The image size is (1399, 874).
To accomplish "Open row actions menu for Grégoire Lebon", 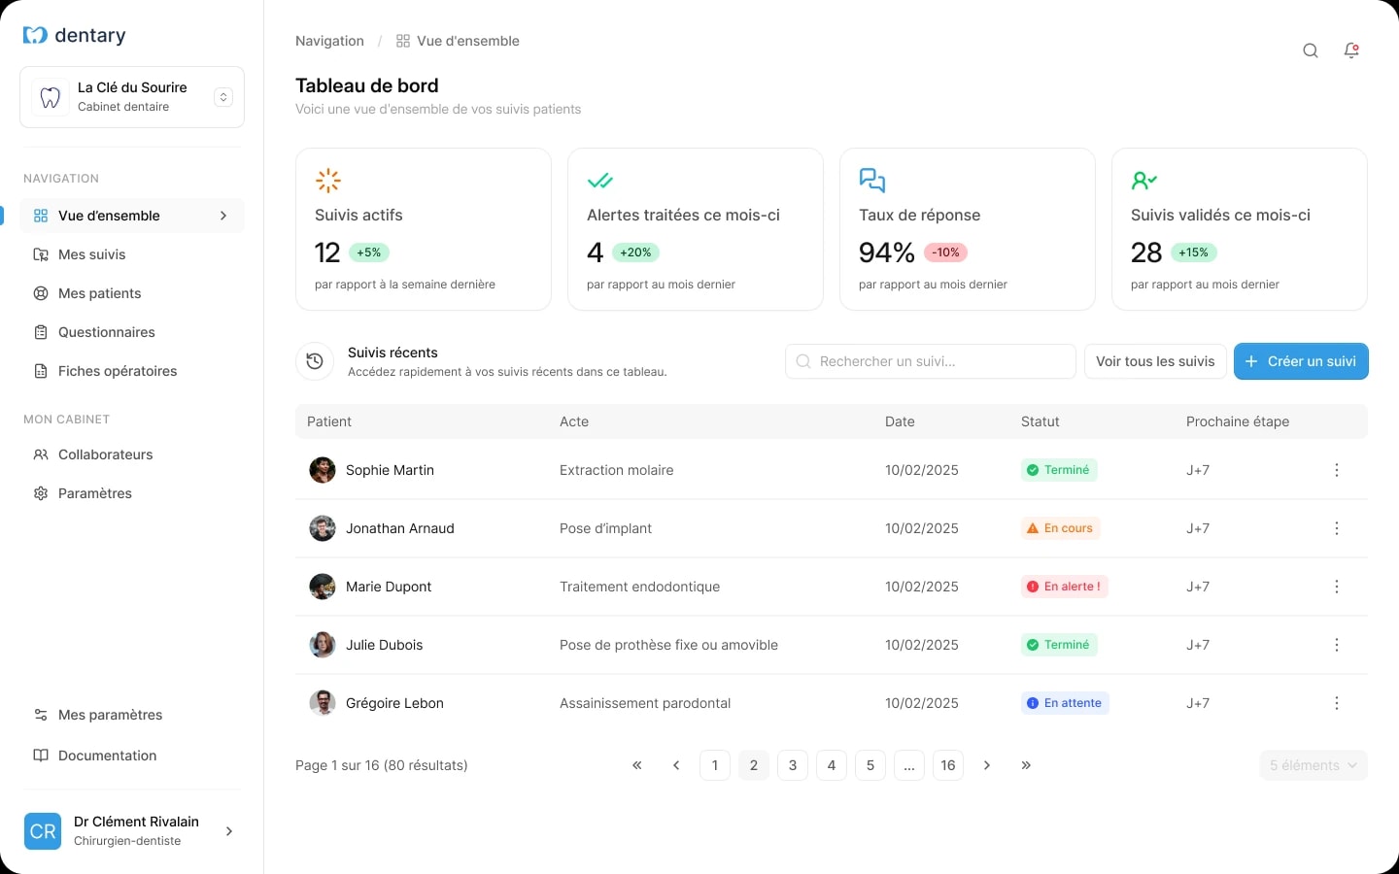I will click(1337, 703).
